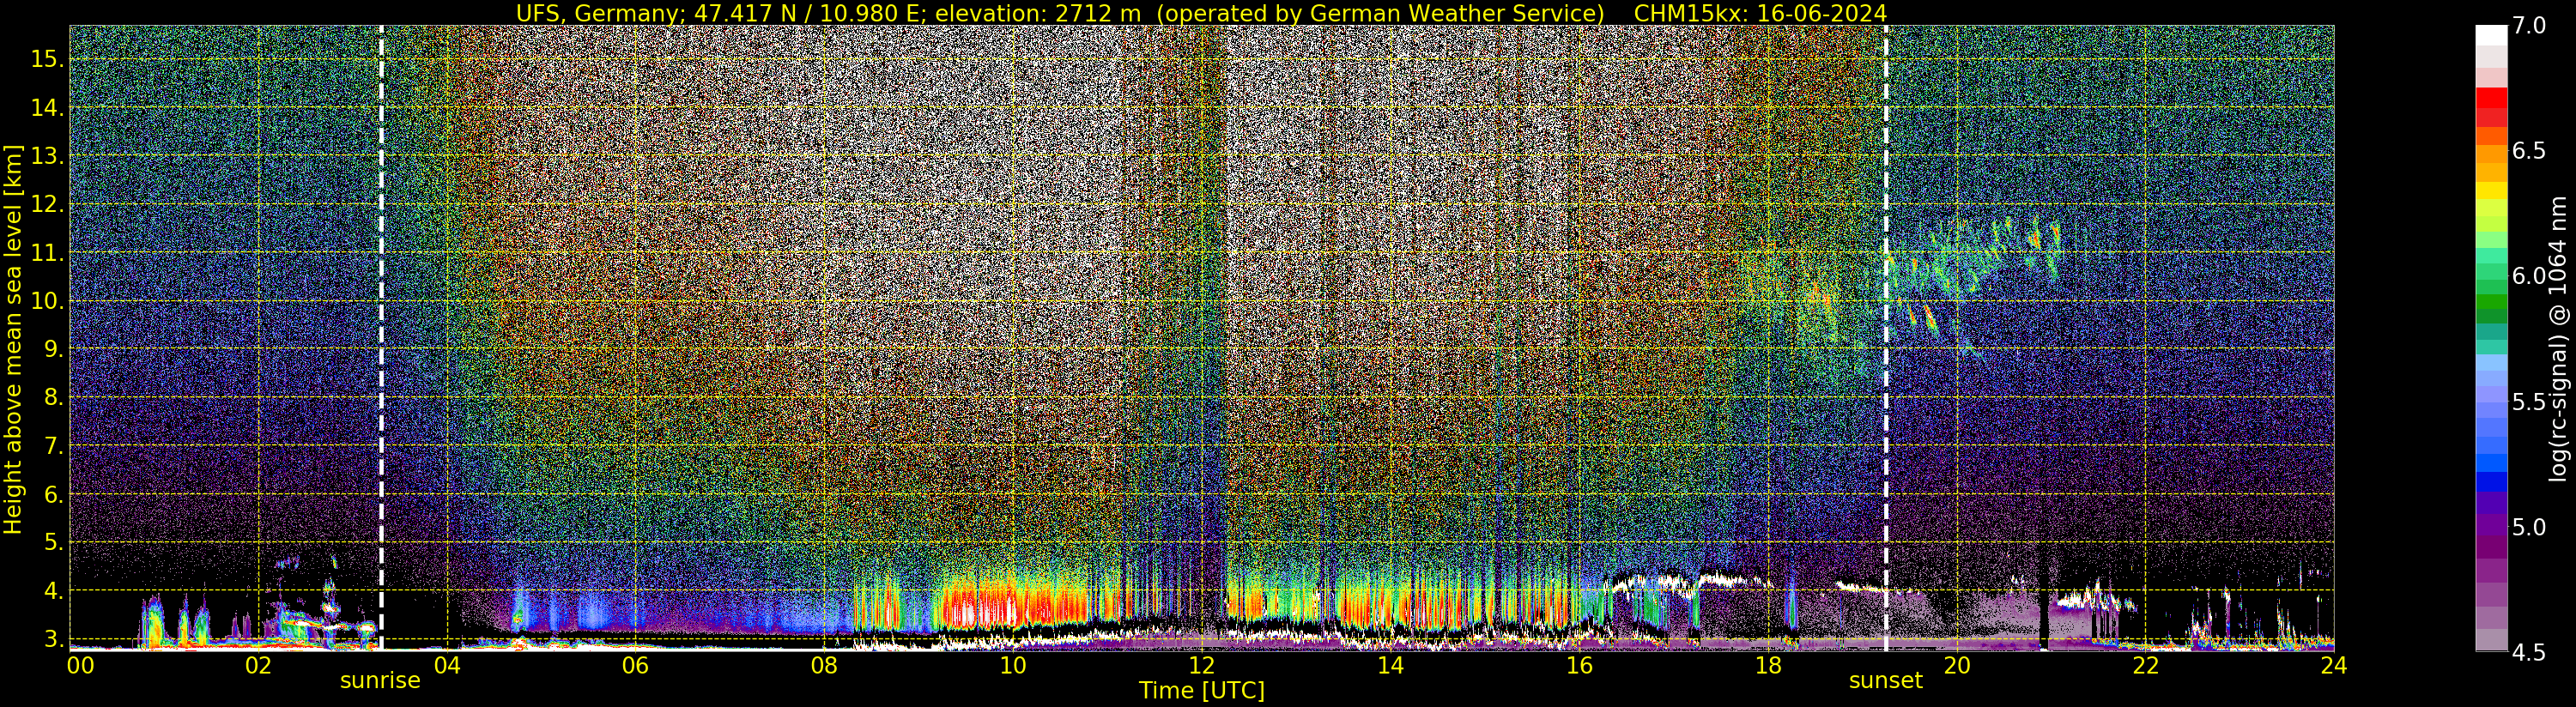Select the 18 hour tick label
The width and height of the screenshot is (2576, 707).
tap(1767, 666)
